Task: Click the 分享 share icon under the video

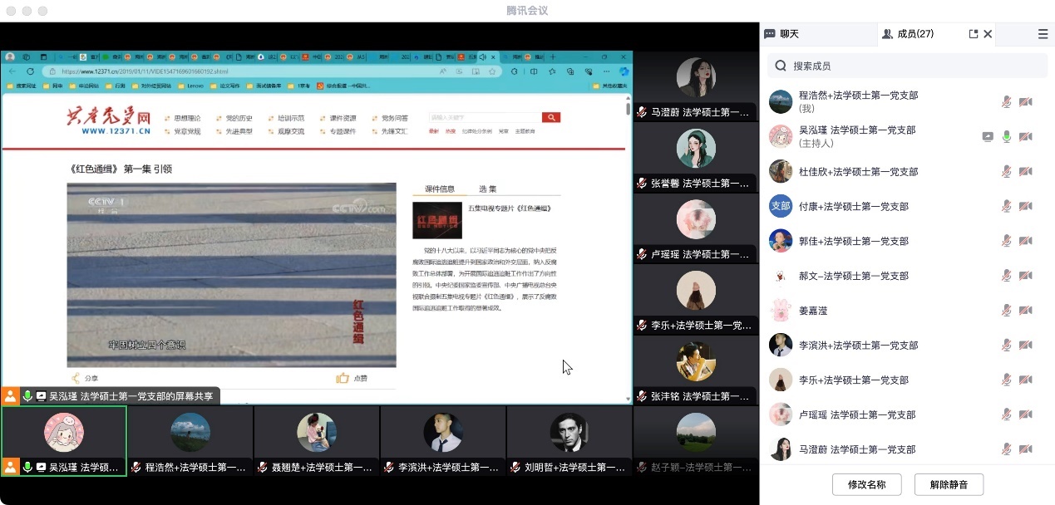Action: [76, 378]
